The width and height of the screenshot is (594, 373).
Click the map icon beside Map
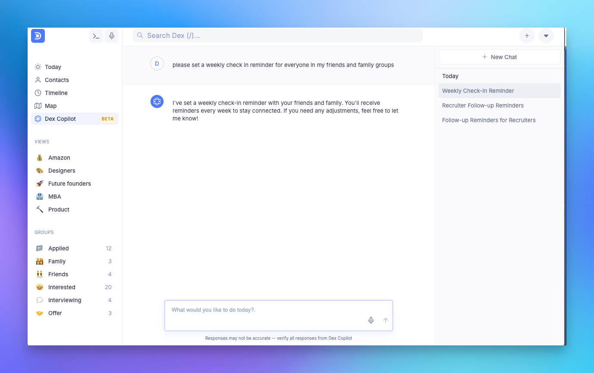38,106
